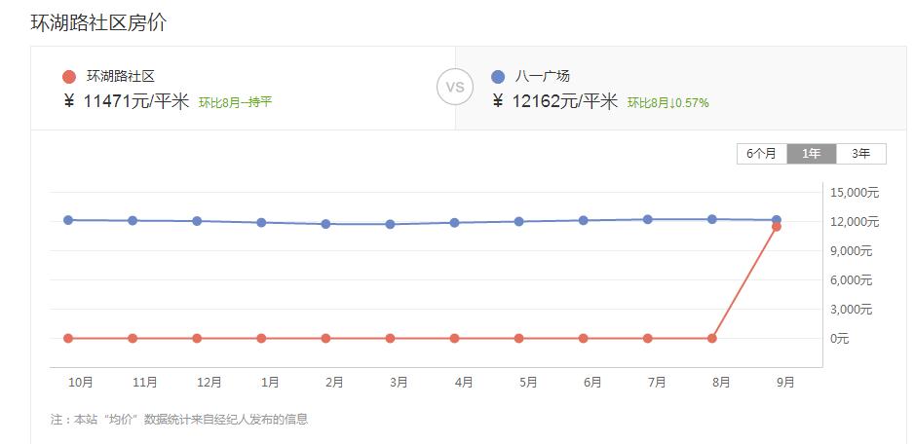Select the 6个月 time range tab
This screenshot has height=444, width=914.
point(762,153)
